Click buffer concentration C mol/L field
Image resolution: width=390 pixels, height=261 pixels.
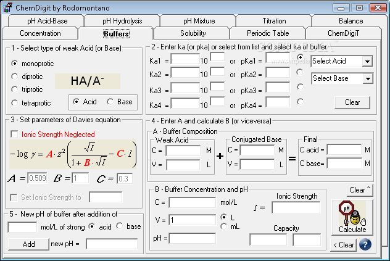tap(193, 202)
